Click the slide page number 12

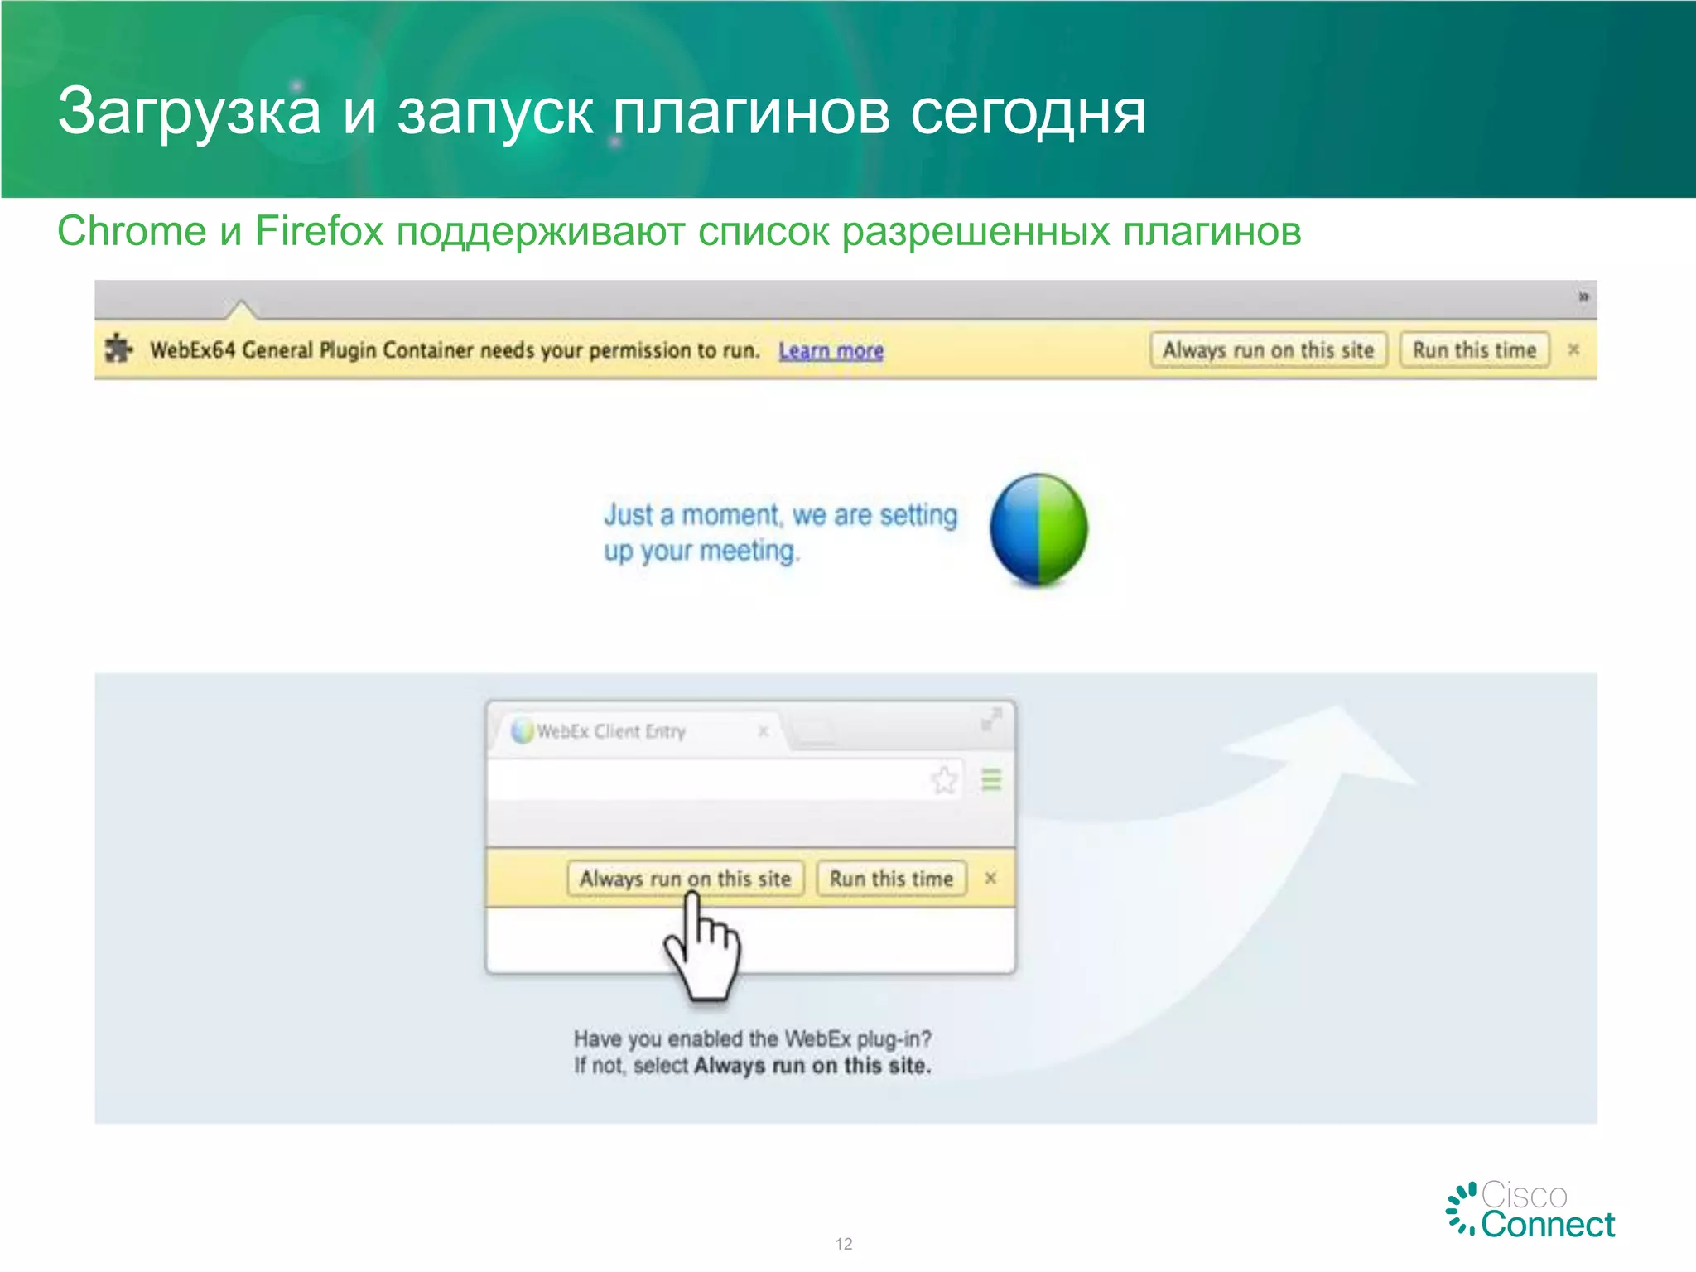click(844, 1244)
